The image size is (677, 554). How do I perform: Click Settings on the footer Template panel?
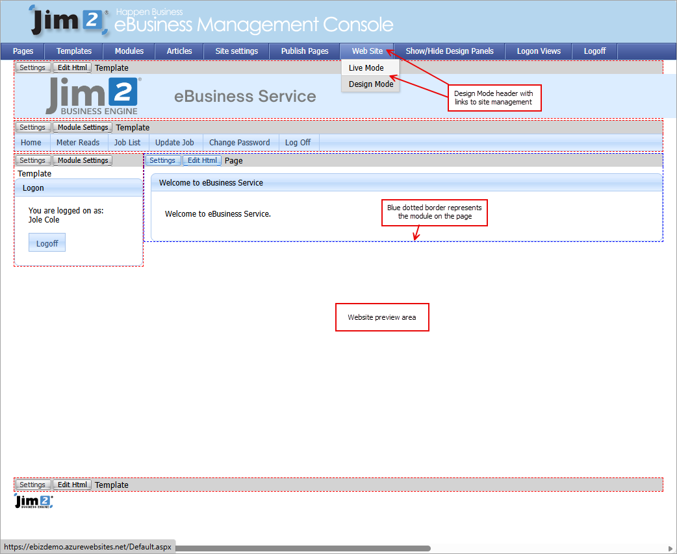(32, 485)
